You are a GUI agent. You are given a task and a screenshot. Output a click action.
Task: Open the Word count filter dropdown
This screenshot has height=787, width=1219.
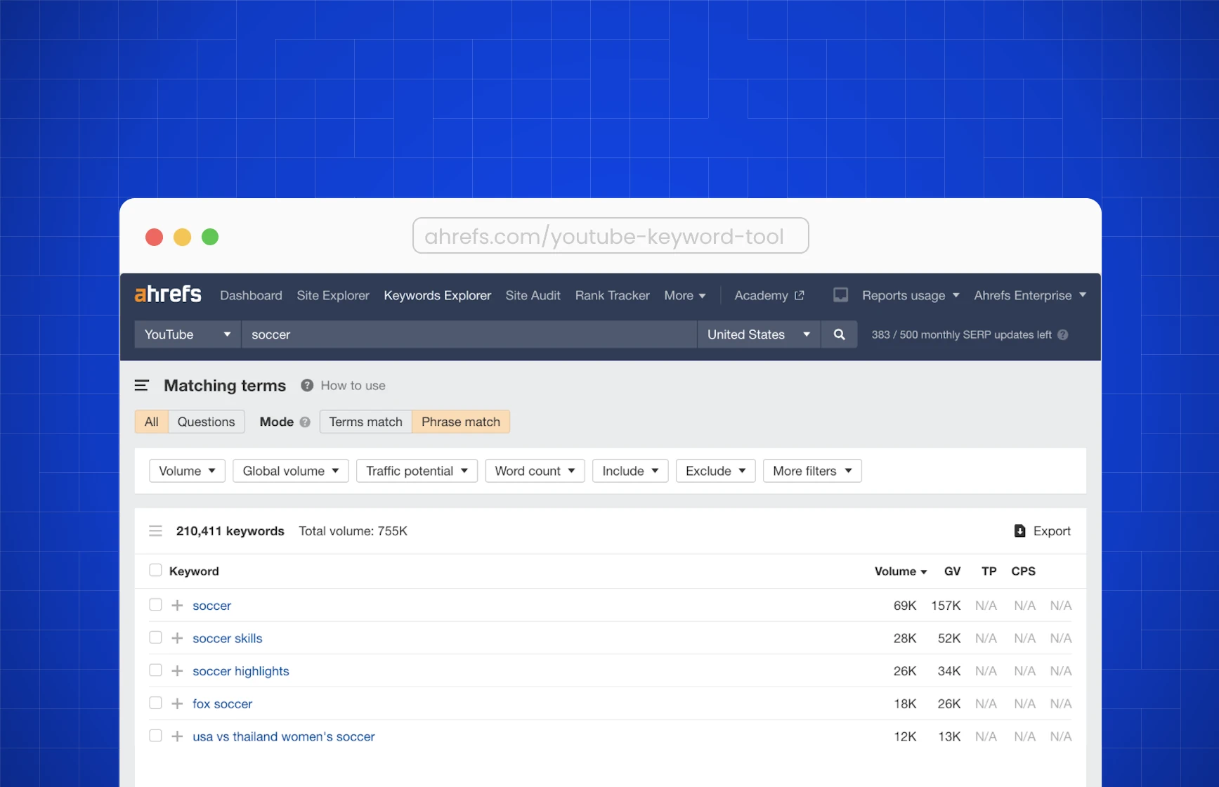535,471
